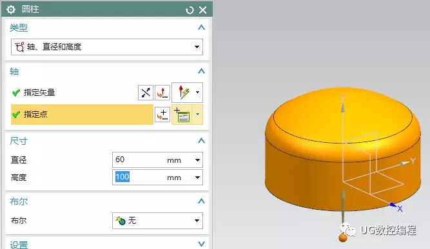Reset the Cylinder dialog
The image size is (430, 249).
click(190, 10)
